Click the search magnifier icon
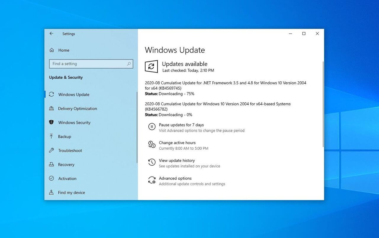Screen dimensions: 379x238 click(129, 64)
